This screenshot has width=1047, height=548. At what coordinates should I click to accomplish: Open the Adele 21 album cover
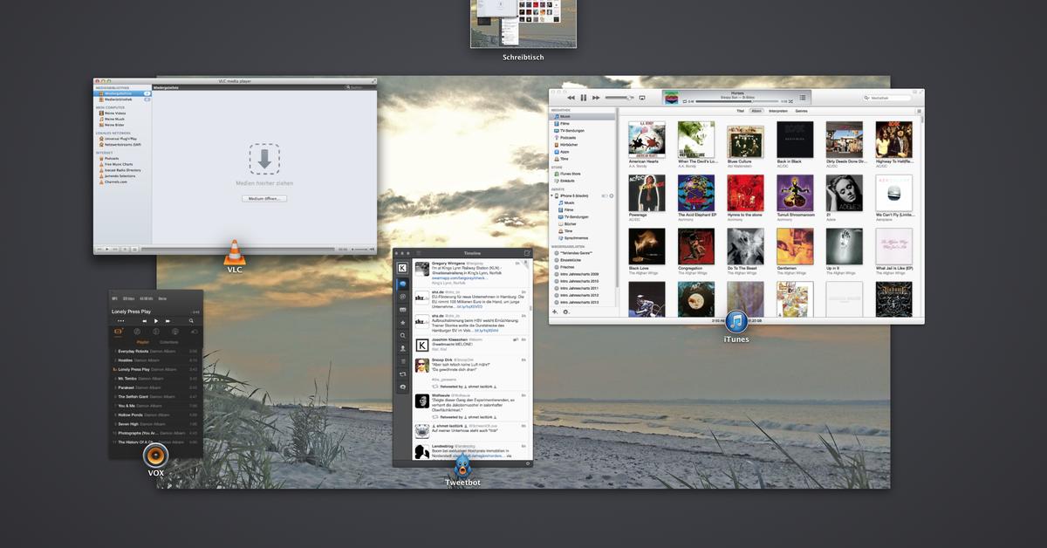coord(845,192)
